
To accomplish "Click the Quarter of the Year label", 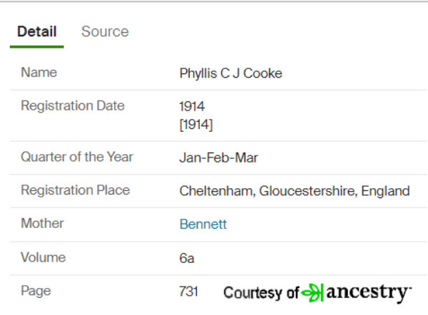I will click(77, 157).
